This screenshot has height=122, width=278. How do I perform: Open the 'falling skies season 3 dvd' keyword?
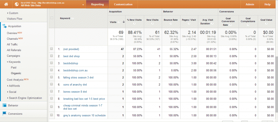tap(78, 77)
